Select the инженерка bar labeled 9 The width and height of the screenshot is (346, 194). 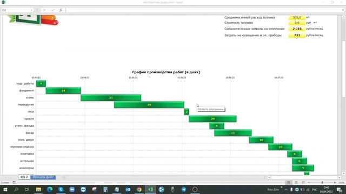pyautogui.click(x=303, y=168)
